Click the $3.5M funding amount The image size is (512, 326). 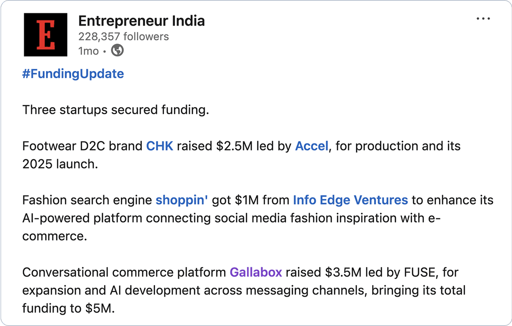click(344, 272)
